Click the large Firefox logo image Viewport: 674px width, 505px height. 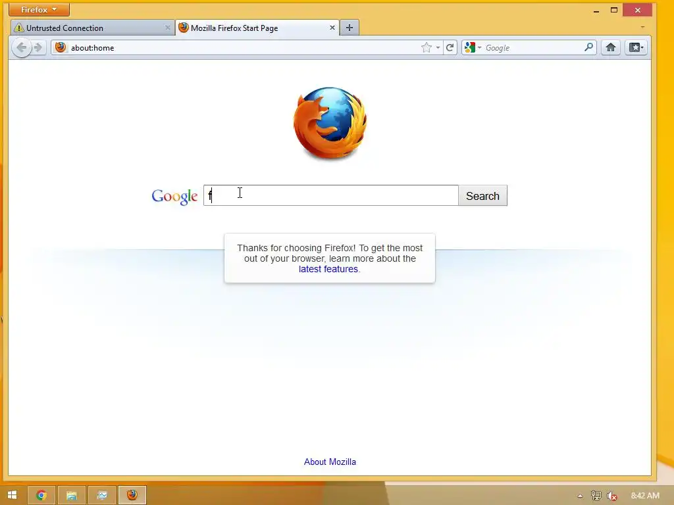coord(330,124)
